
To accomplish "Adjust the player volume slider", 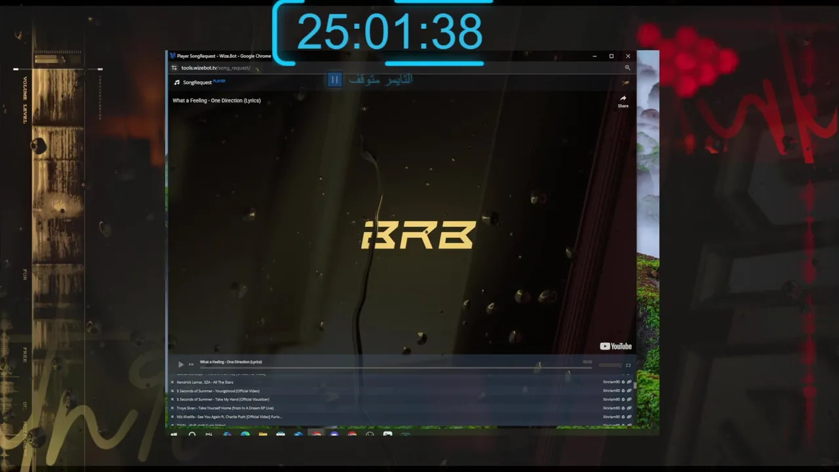I will 610,365.
